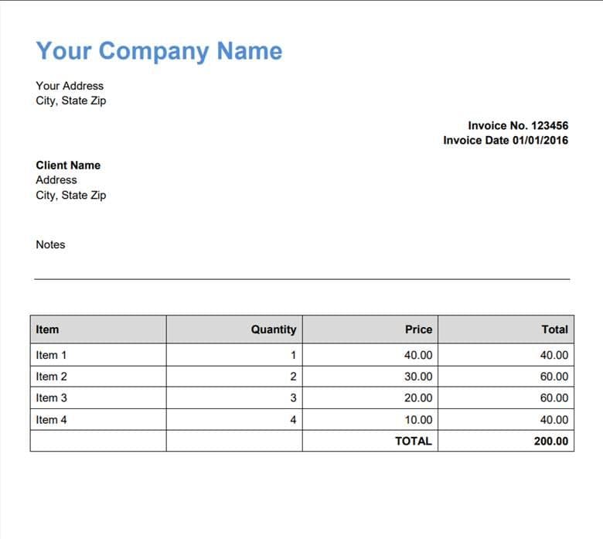Screen dimensions: 603x539
Task: Select the Item 4 cell
Action: tap(51, 420)
